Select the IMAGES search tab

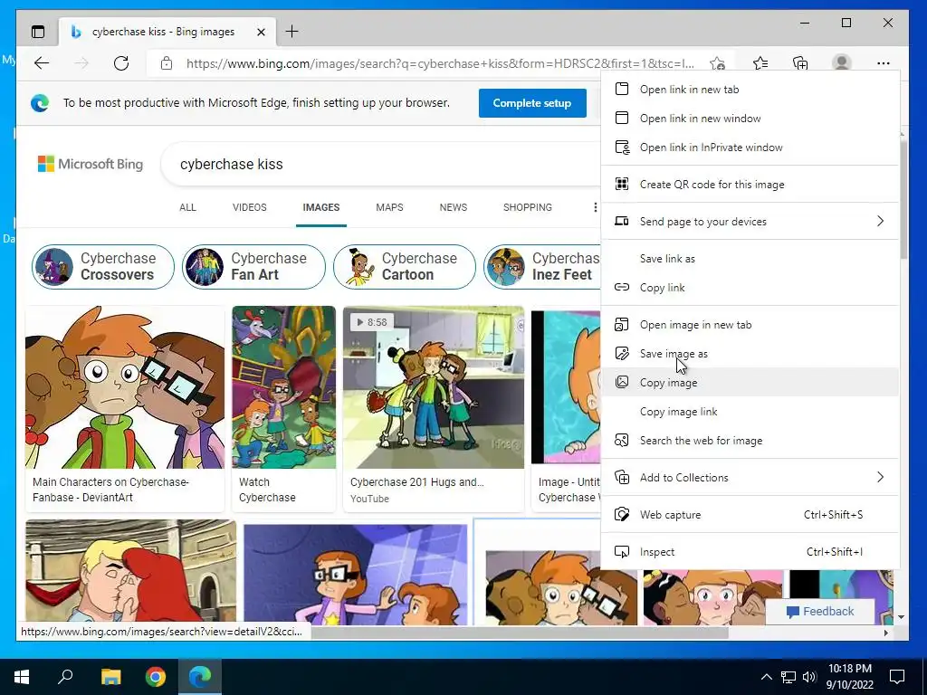[x=321, y=207]
